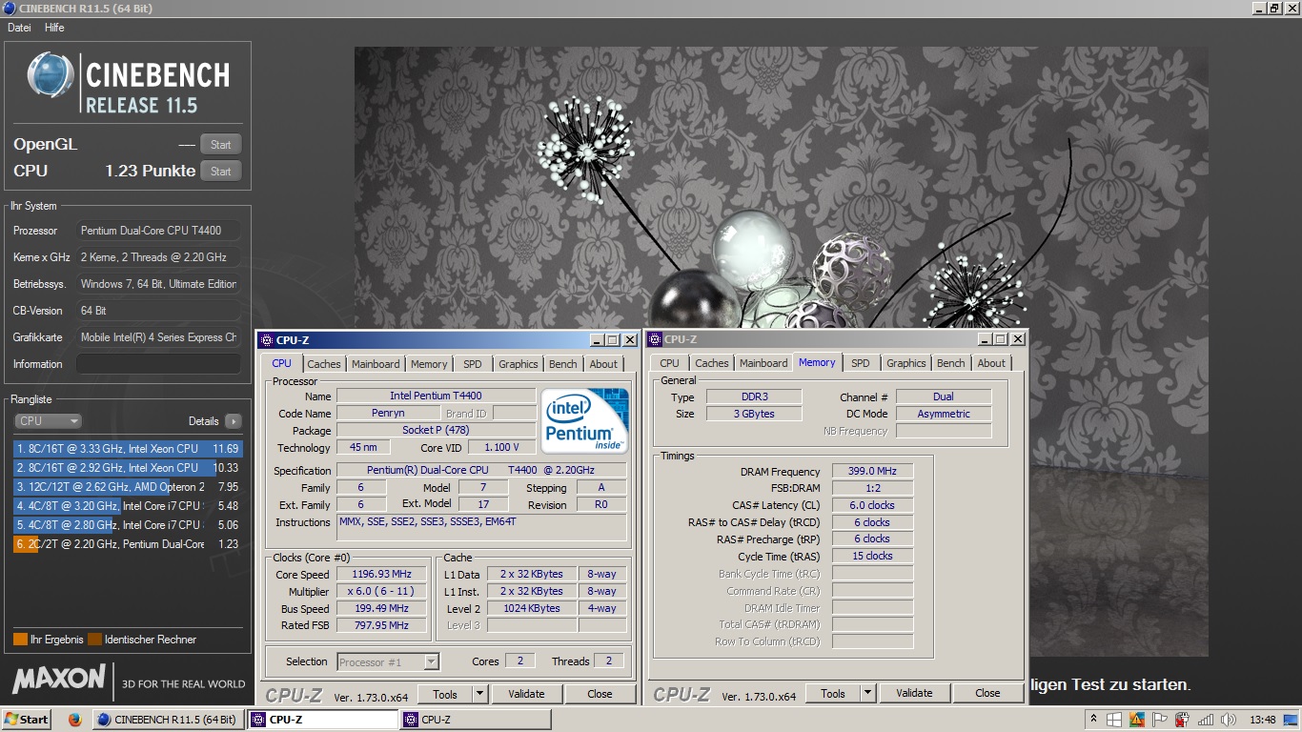Switch to Mainboard tab in processor CPU-Z window
Screen dimensions: 1302x732
(376, 364)
